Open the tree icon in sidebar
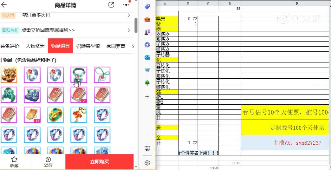Image resolution: width=331 pixels, height=170 pixels. tap(147, 82)
